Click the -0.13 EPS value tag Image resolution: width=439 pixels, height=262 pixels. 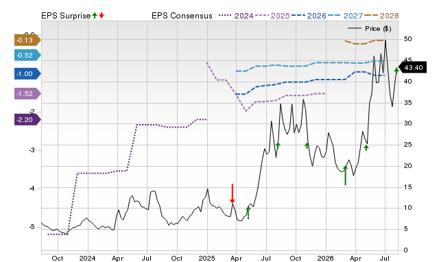pyautogui.click(x=27, y=40)
